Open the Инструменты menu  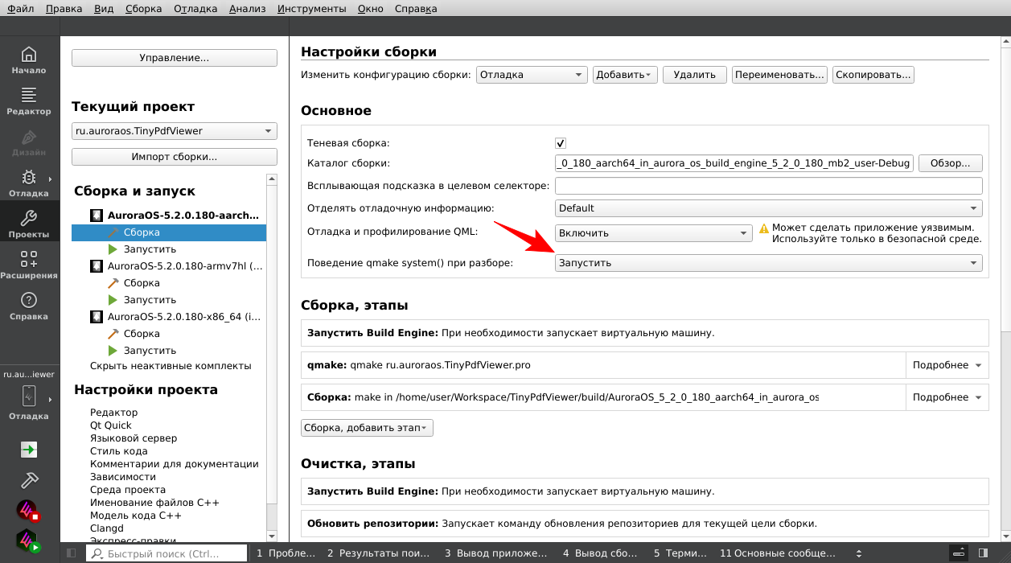point(312,9)
